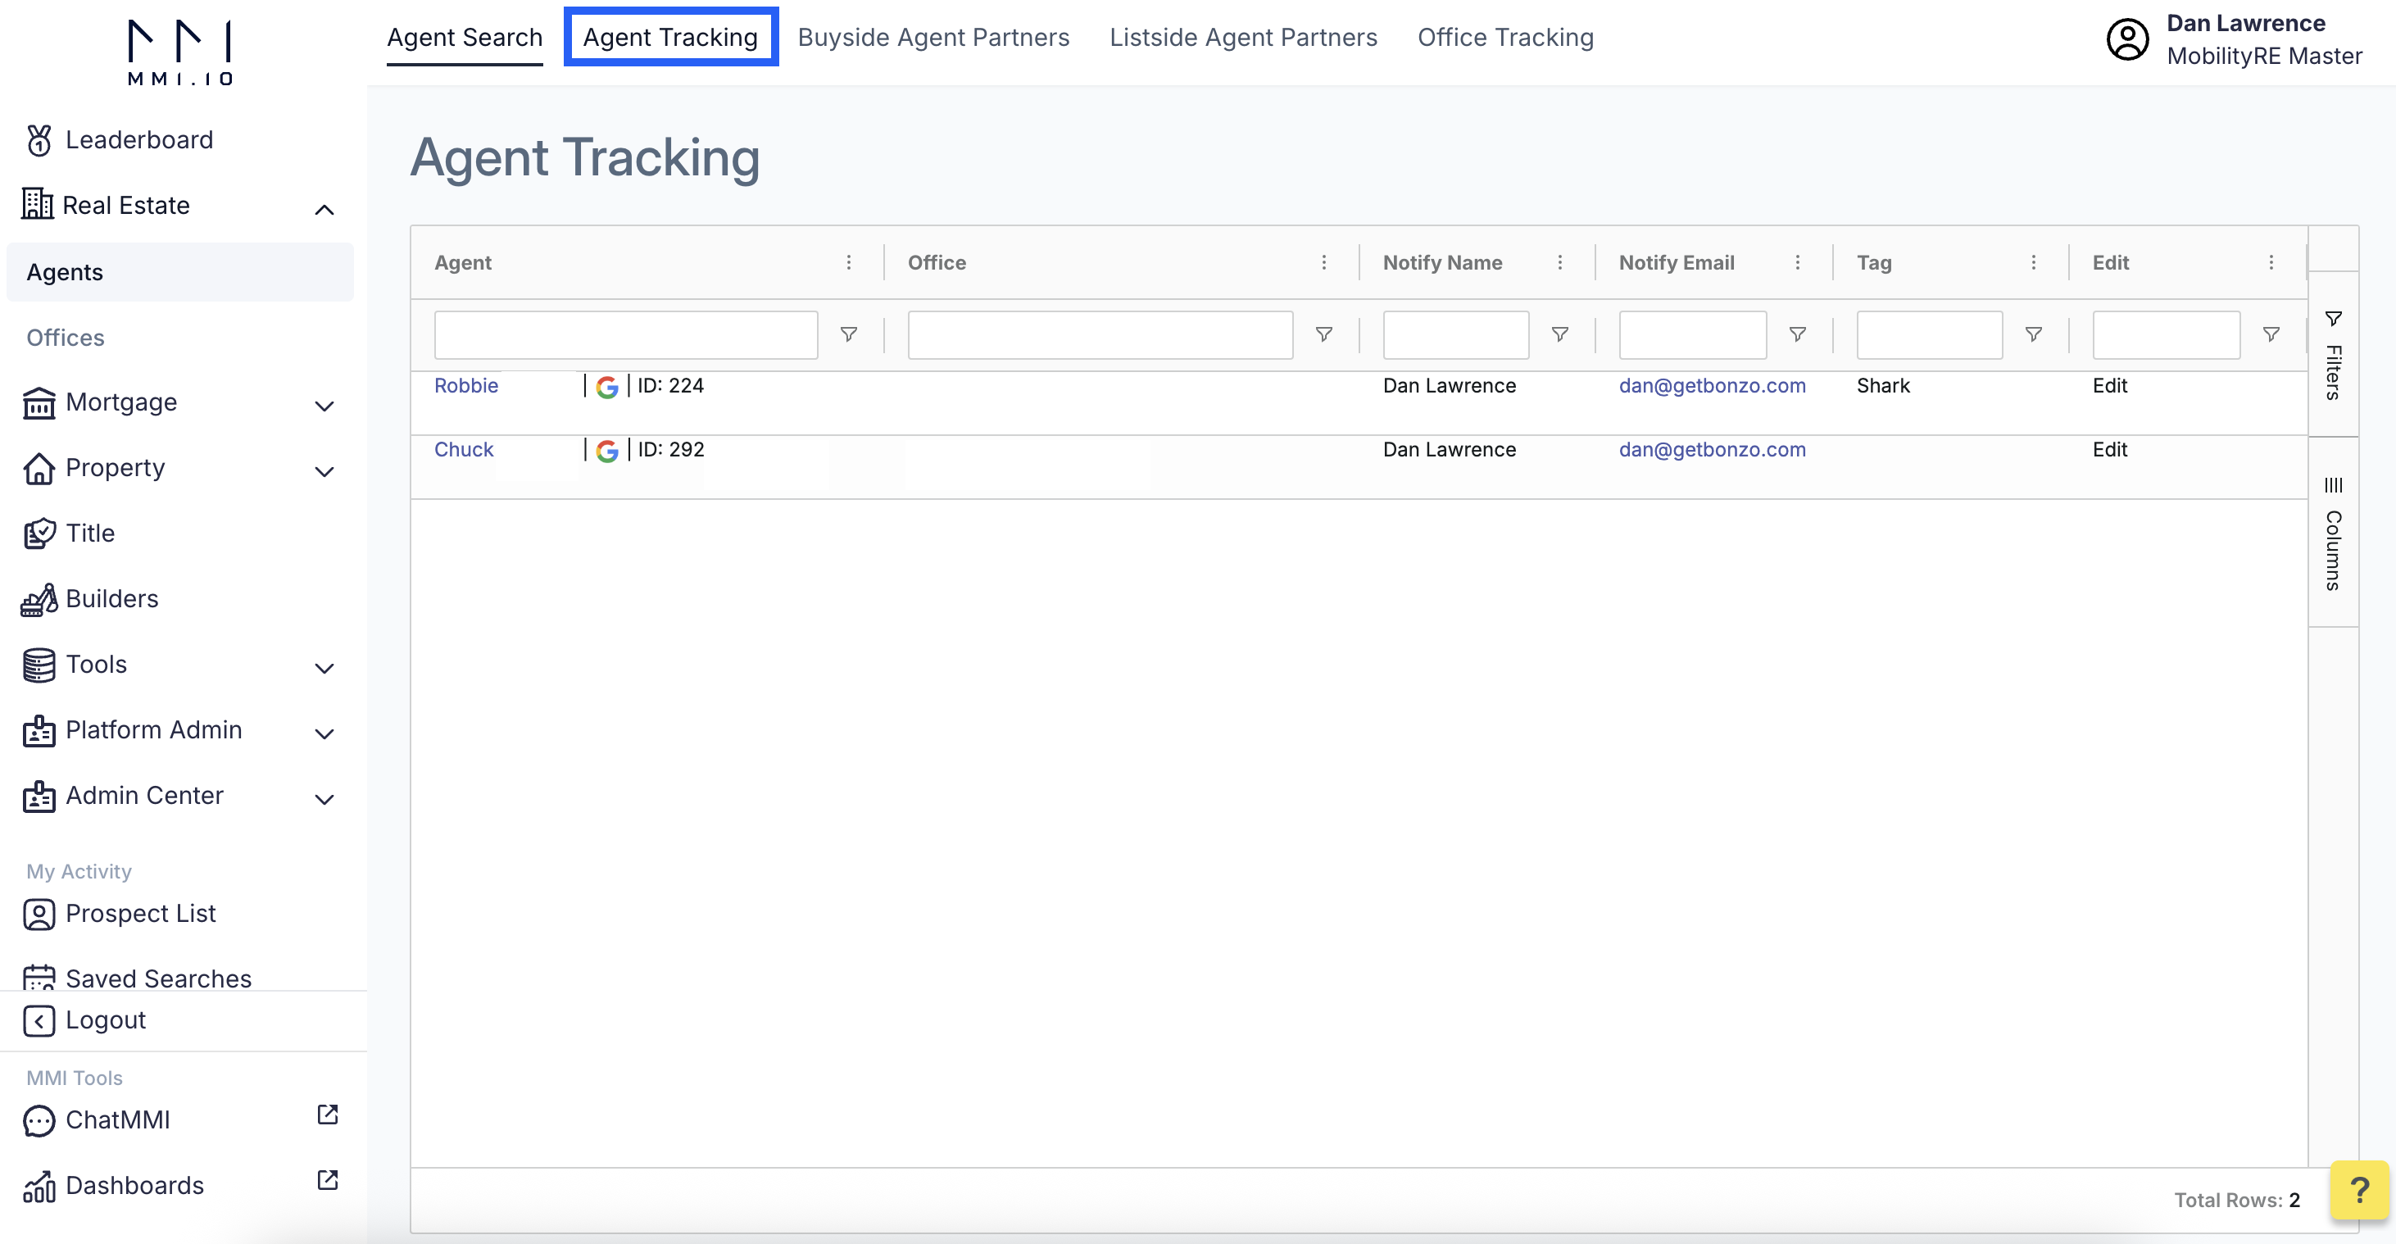Image resolution: width=2396 pixels, height=1244 pixels.
Task: Click the Office column filter funnel
Action: (x=1323, y=334)
